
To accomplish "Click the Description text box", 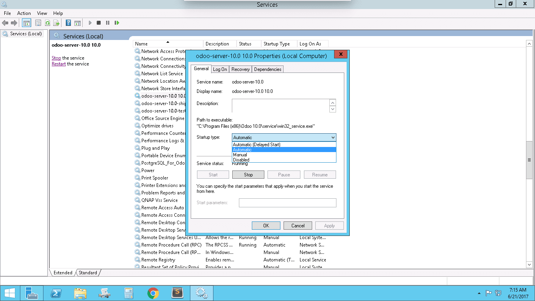I will 280,106.
